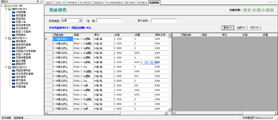Collapse the 插件分组[01] group
The image size is (278, 120).
[x=6, y=38]
